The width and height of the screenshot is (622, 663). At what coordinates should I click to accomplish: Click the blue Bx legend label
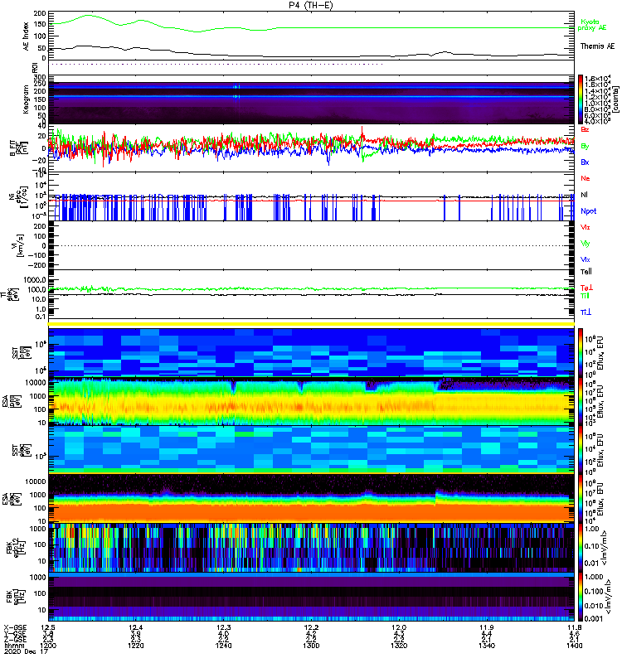pyautogui.click(x=586, y=162)
